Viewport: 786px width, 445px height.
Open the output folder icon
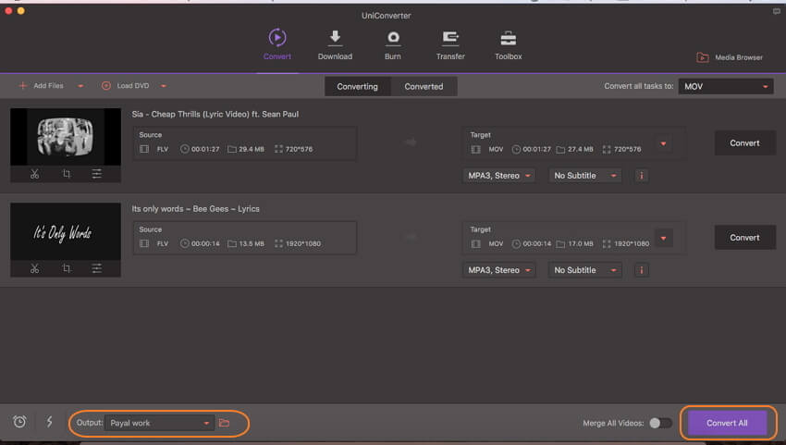[x=225, y=423]
